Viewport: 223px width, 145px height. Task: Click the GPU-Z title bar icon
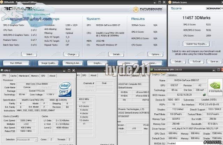coord(152,70)
